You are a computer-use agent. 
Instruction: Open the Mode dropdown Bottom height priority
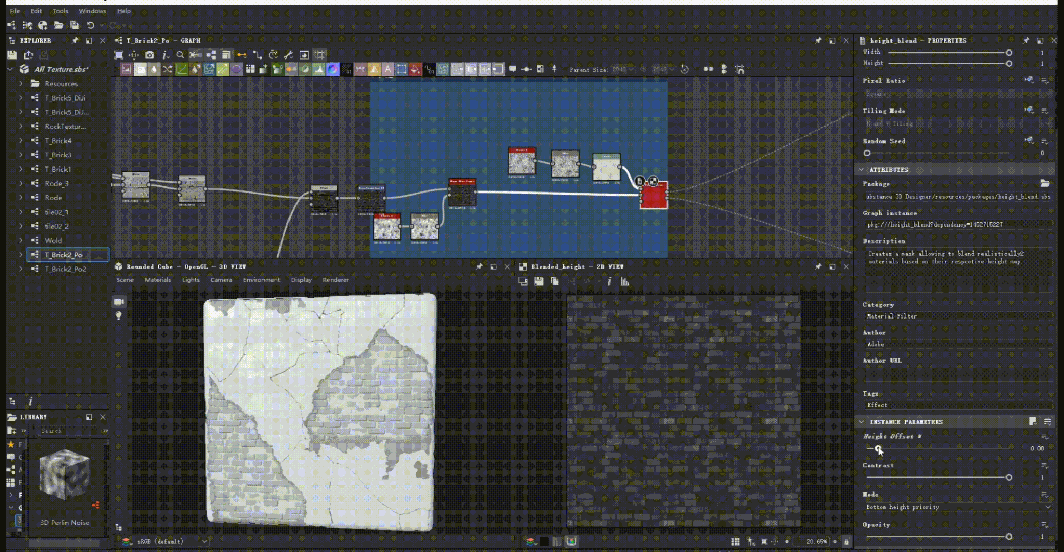[956, 507]
